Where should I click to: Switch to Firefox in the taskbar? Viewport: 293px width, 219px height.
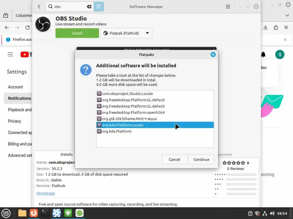pyautogui.click(x=34, y=213)
